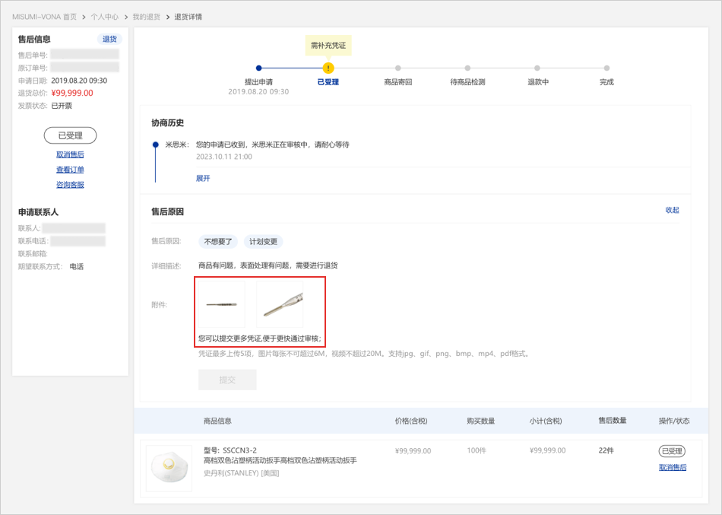
Task: Click the 退货 badge in sidebar
Action: [109, 39]
